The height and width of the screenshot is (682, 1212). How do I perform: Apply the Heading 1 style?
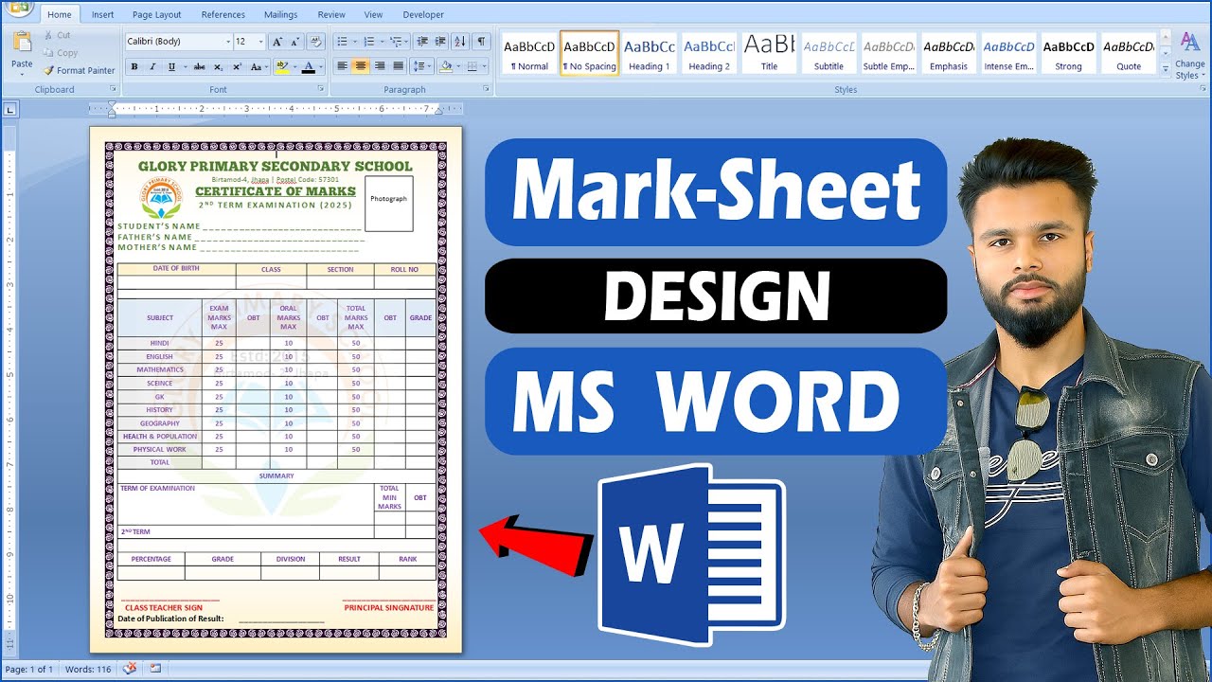coord(649,53)
